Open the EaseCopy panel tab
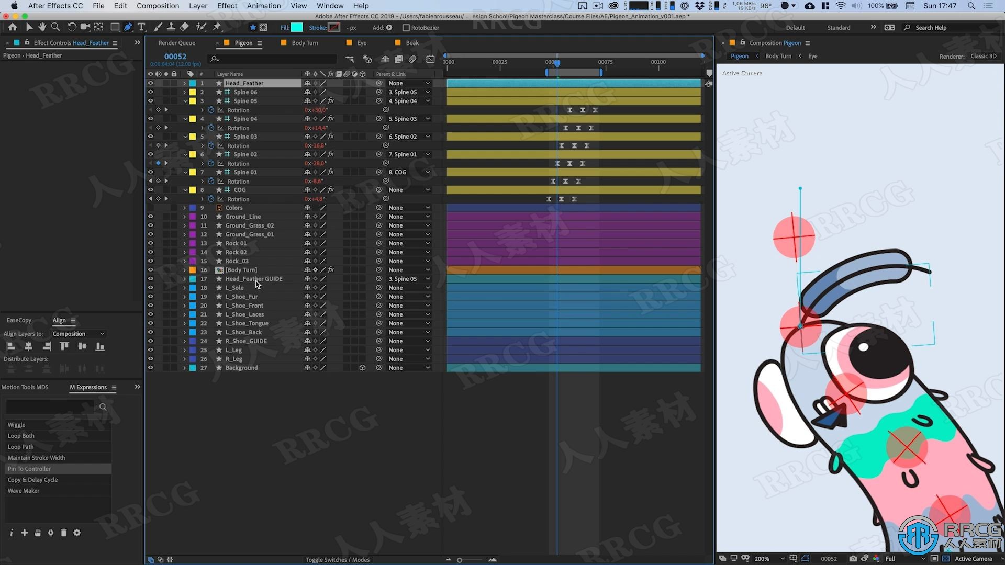This screenshot has width=1005, height=565. click(x=19, y=320)
